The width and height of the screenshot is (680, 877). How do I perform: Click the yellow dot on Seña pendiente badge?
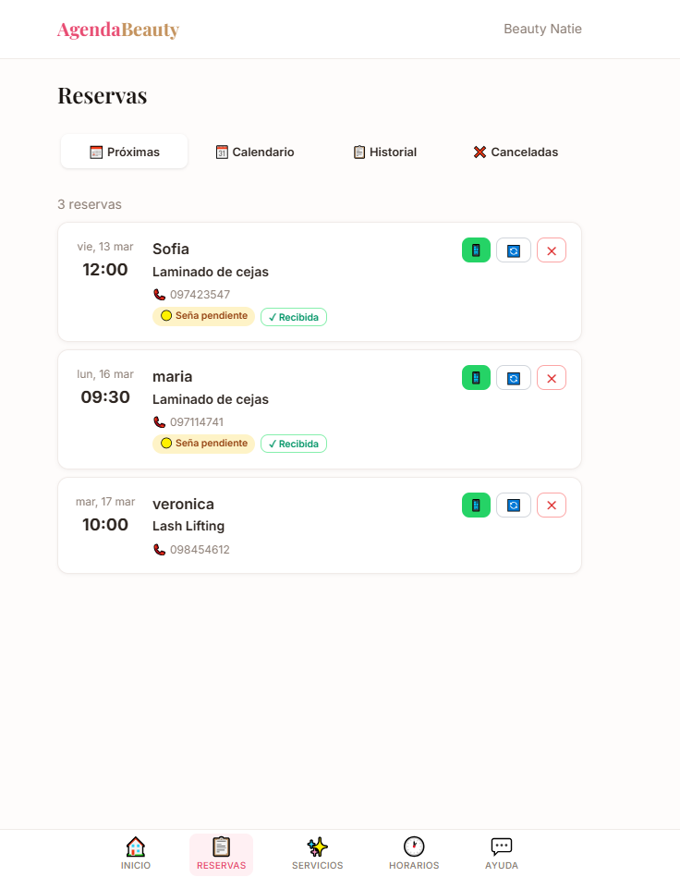(x=165, y=316)
